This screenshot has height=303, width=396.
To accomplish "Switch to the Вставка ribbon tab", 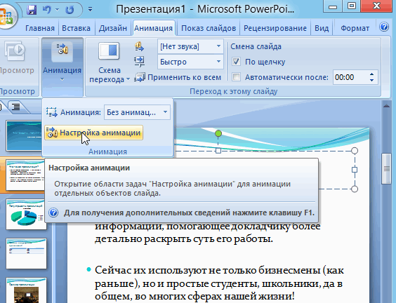I will coord(76,28).
